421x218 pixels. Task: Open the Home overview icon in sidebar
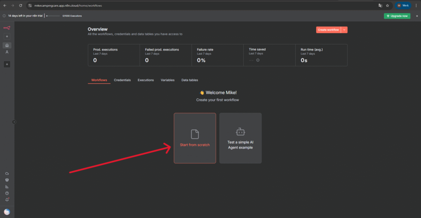7,45
